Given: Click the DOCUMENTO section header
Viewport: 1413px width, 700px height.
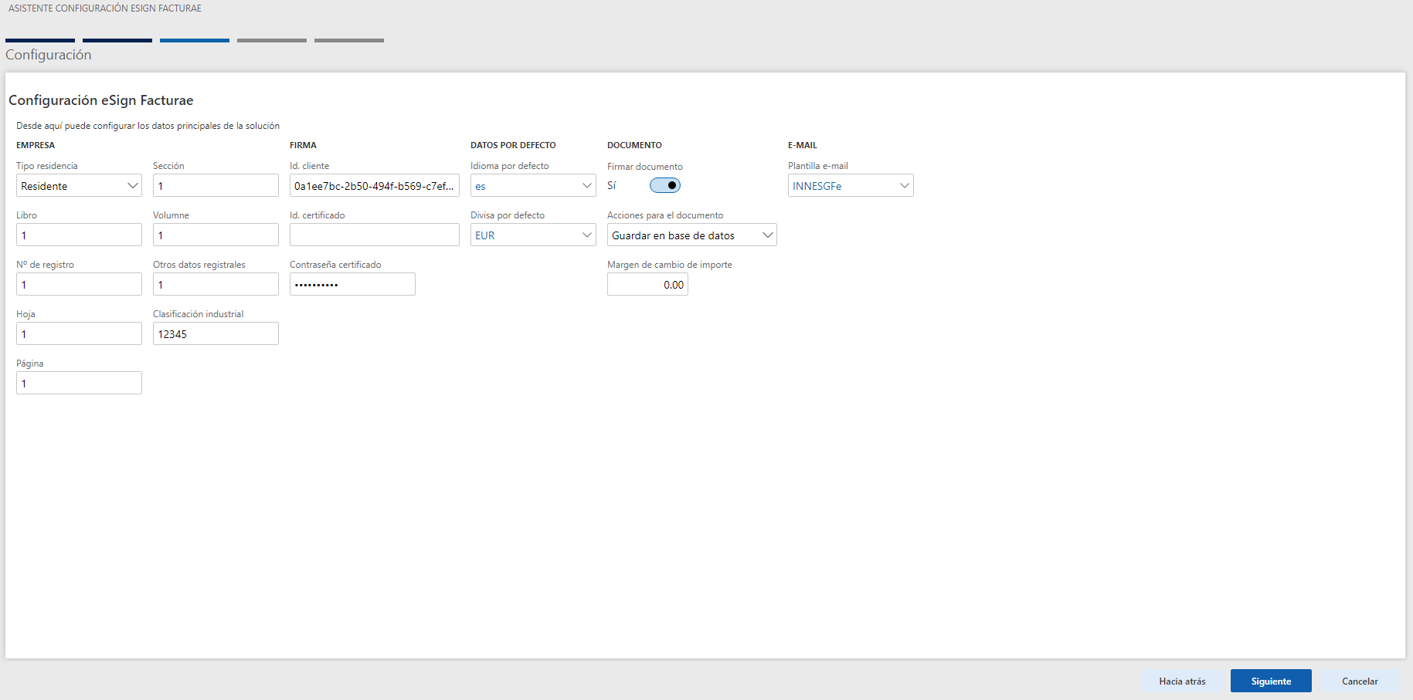Looking at the screenshot, I should pos(634,145).
